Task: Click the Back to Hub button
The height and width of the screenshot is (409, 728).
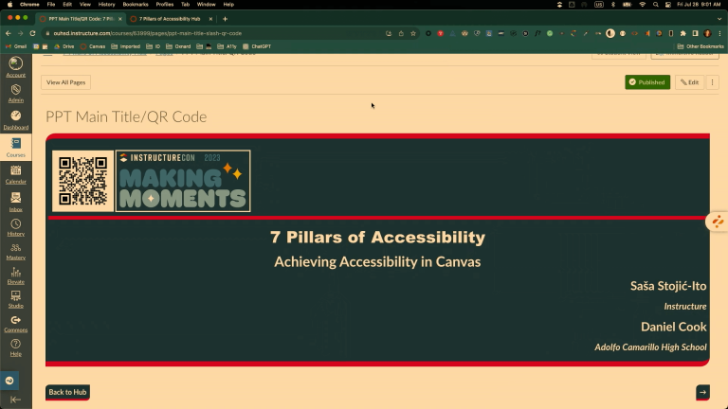Action: tap(67, 392)
